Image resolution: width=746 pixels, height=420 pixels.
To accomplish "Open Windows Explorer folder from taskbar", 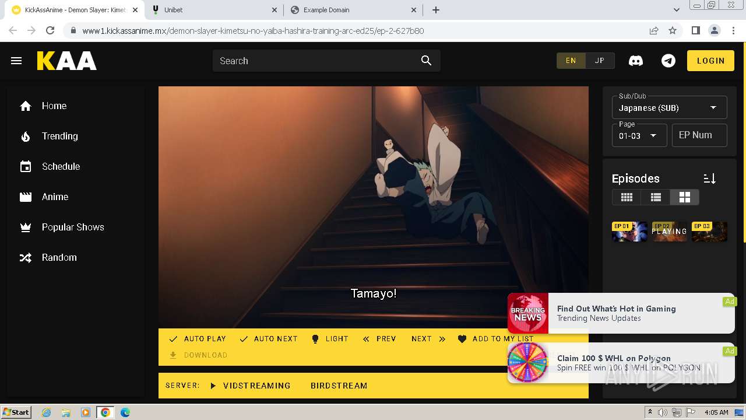I will point(66,412).
